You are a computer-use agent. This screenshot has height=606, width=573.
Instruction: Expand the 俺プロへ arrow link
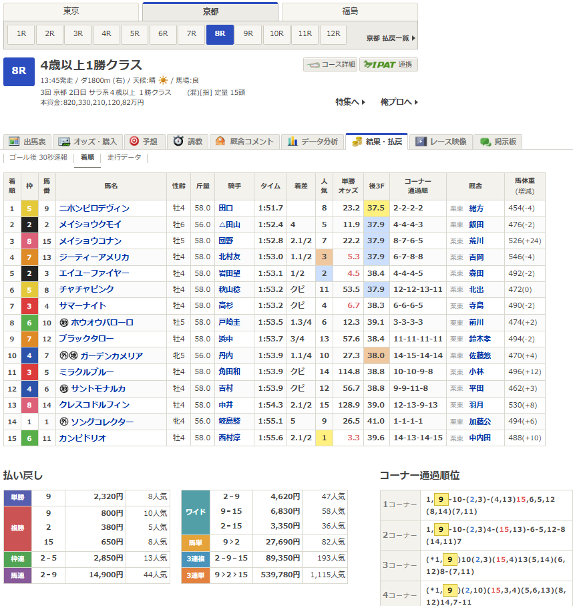coord(399,102)
